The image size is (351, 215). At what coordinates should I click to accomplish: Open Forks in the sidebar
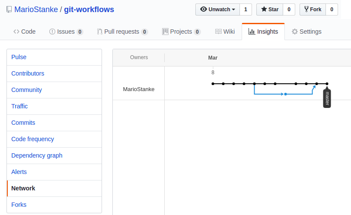(x=54, y=205)
